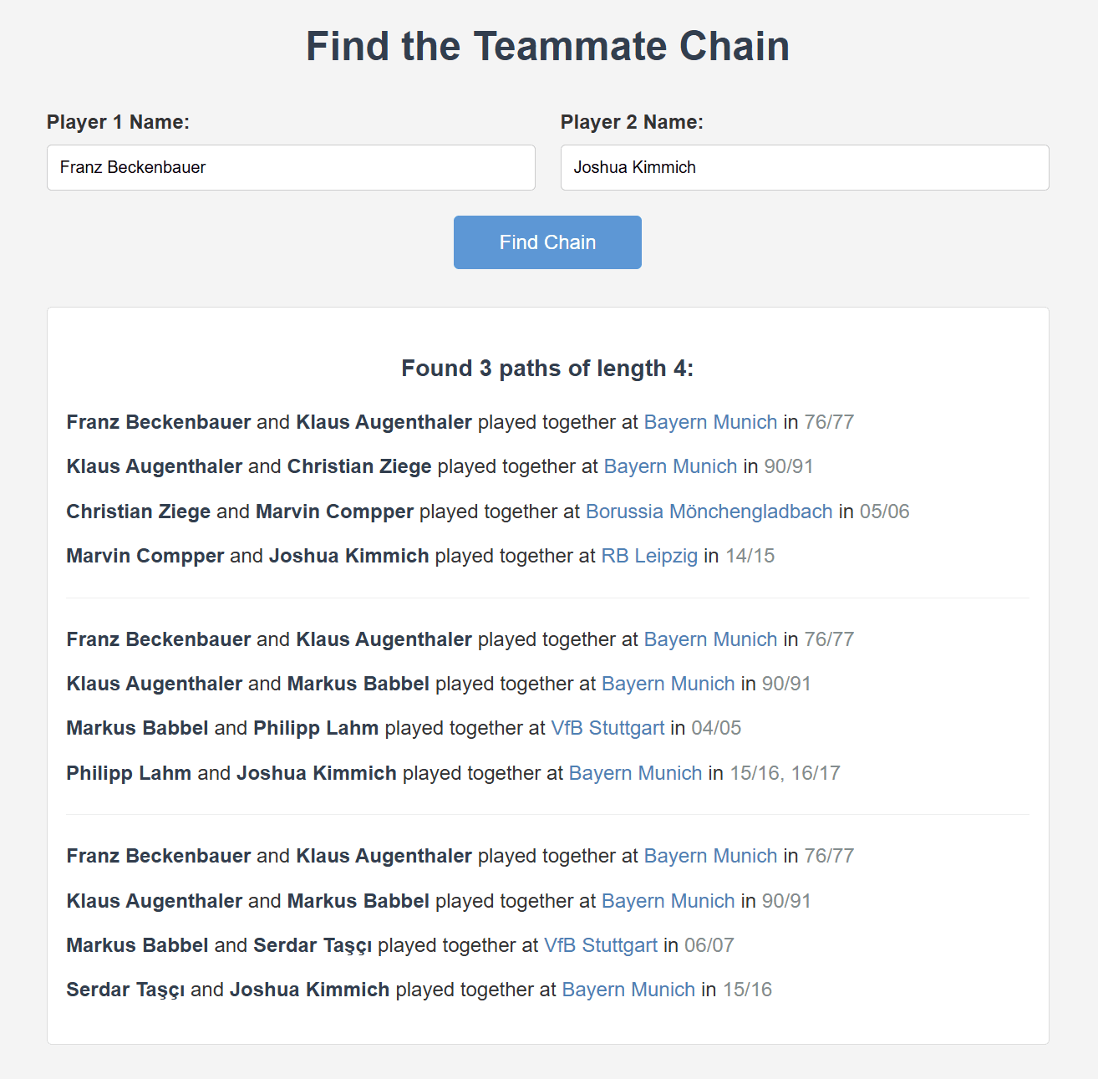The height and width of the screenshot is (1079, 1098).
Task: Click the Bayern Munich link next to Philipp Lahm
Action: 635,773
